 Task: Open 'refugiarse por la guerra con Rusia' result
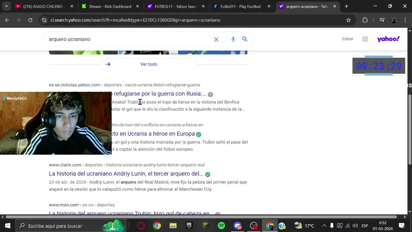(x=160, y=94)
